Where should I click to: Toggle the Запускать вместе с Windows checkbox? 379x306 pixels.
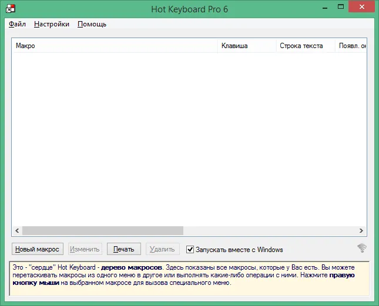click(190, 249)
